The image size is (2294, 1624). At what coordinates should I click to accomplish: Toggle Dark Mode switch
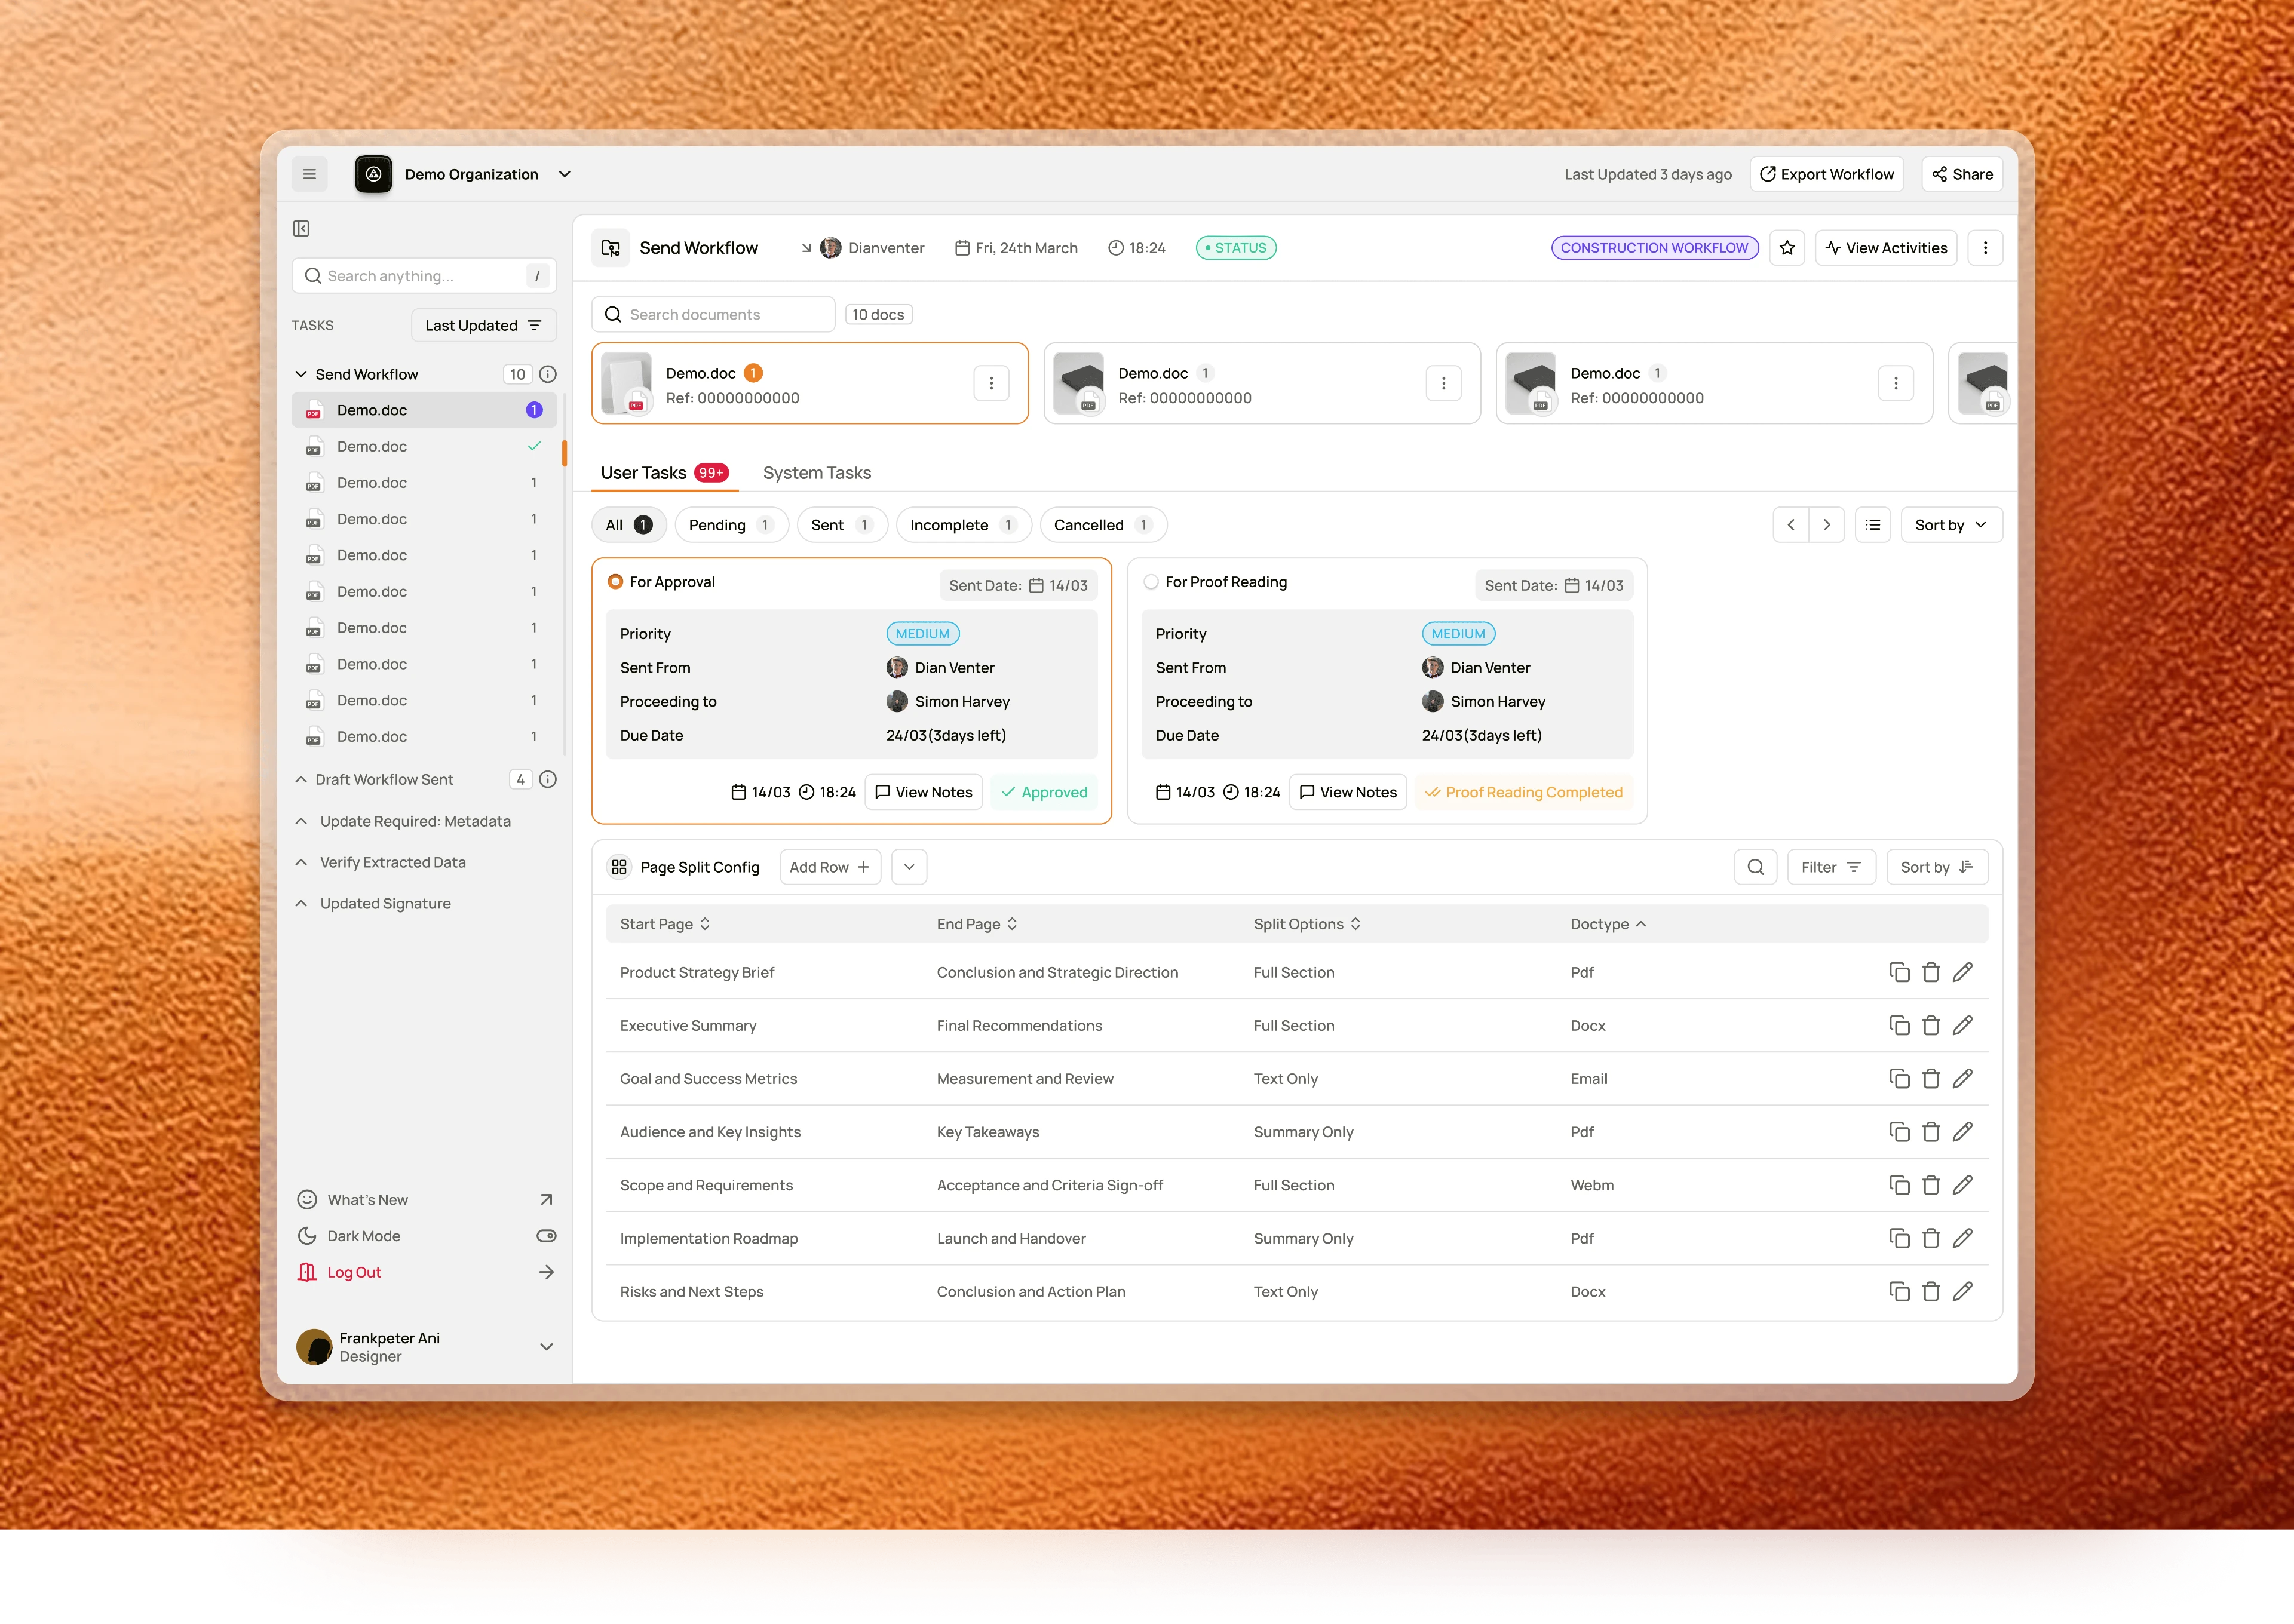pos(546,1236)
